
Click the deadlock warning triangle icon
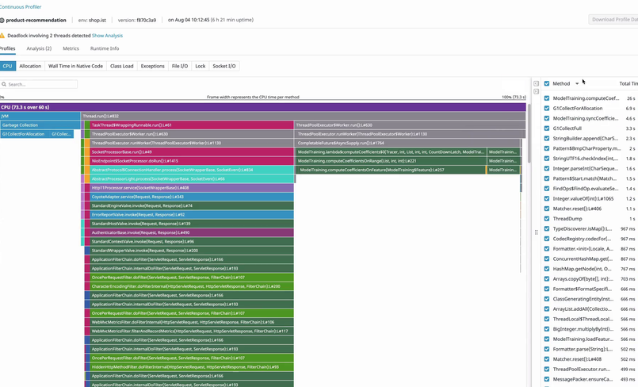click(x=2, y=36)
